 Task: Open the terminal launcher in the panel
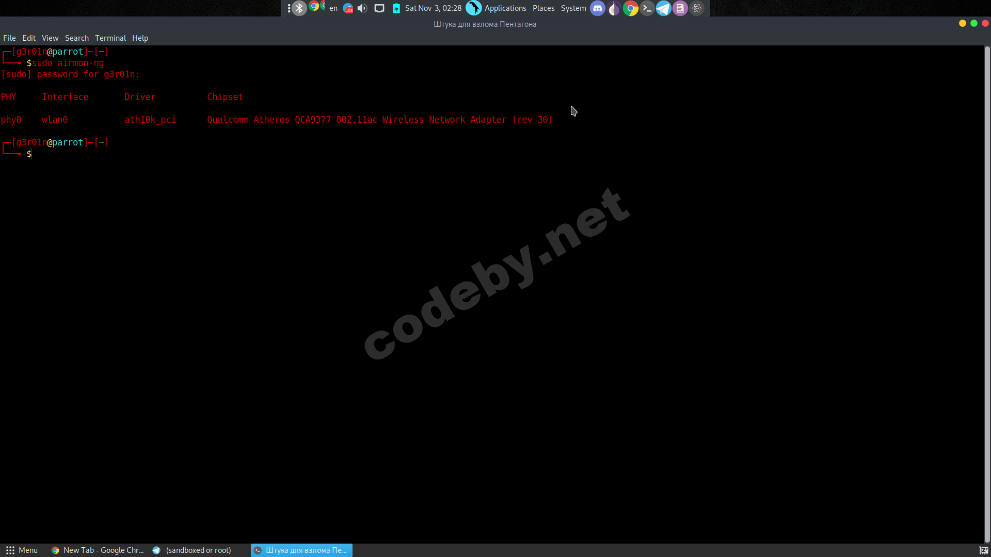tap(647, 8)
